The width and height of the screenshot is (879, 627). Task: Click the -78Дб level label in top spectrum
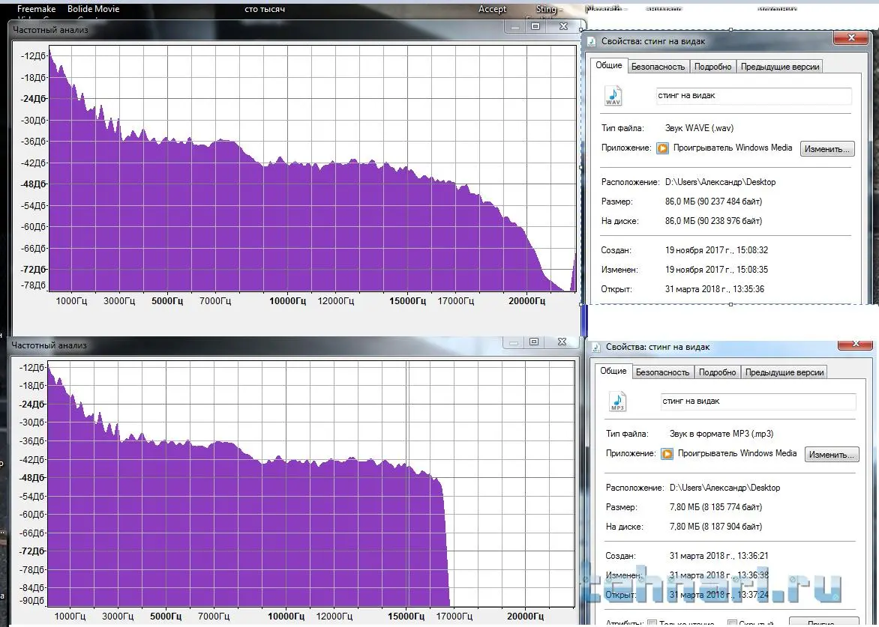click(x=33, y=285)
